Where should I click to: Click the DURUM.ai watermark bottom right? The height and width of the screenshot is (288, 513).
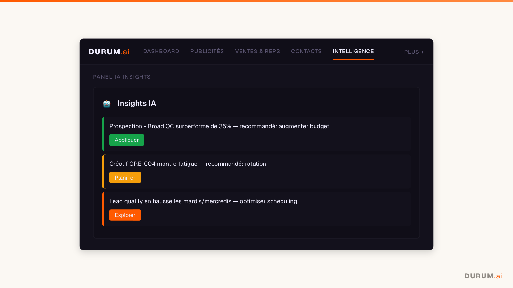483,276
